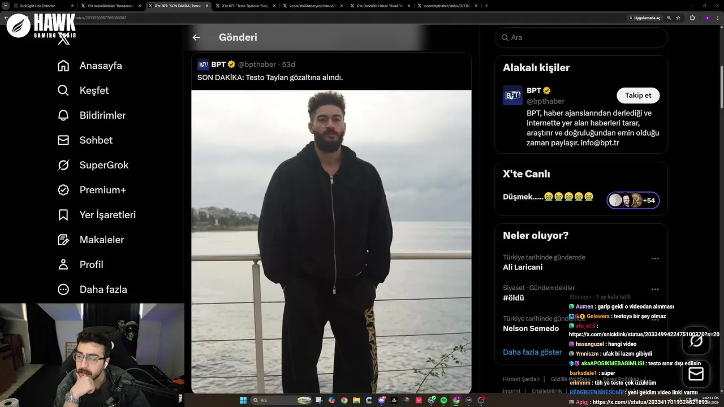Click the 53d post timestamp

pos(288,64)
